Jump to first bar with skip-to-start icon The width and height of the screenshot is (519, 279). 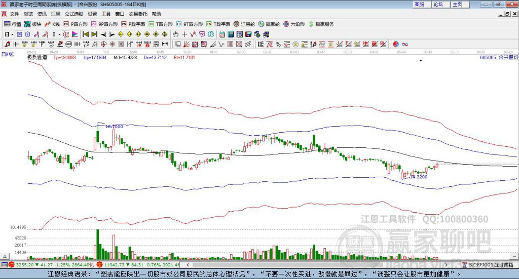point(85,34)
